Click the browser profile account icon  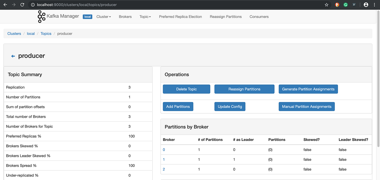coord(366,5)
